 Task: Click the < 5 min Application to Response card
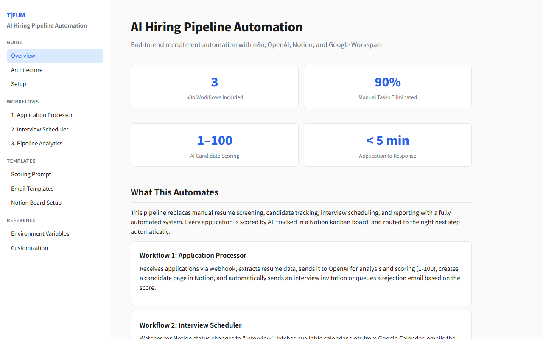point(387,144)
